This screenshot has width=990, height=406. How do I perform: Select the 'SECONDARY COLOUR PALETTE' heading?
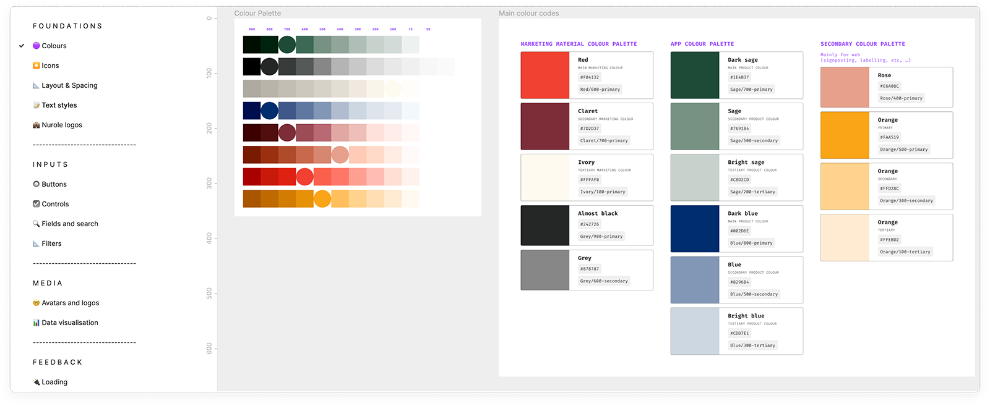pos(863,44)
